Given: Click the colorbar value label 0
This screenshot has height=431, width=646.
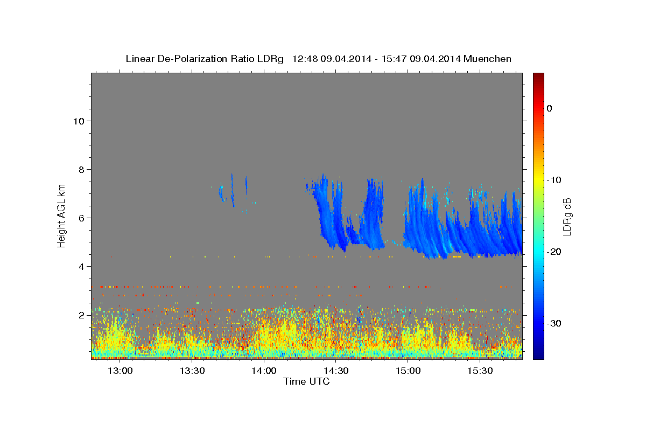Looking at the screenshot, I should [x=549, y=108].
